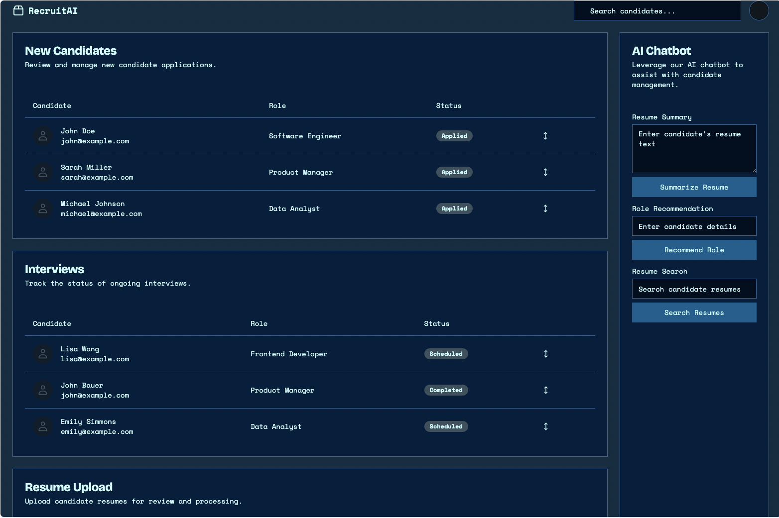Open the actions arrow for Michael Johnson
This screenshot has height=518, width=779.
click(545, 208)
